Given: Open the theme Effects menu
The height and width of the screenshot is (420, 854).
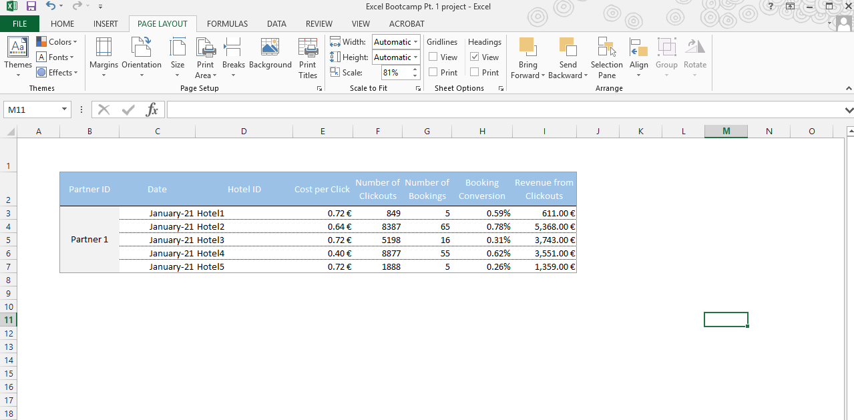Looking at the screenshot, I should coord(57,73).
